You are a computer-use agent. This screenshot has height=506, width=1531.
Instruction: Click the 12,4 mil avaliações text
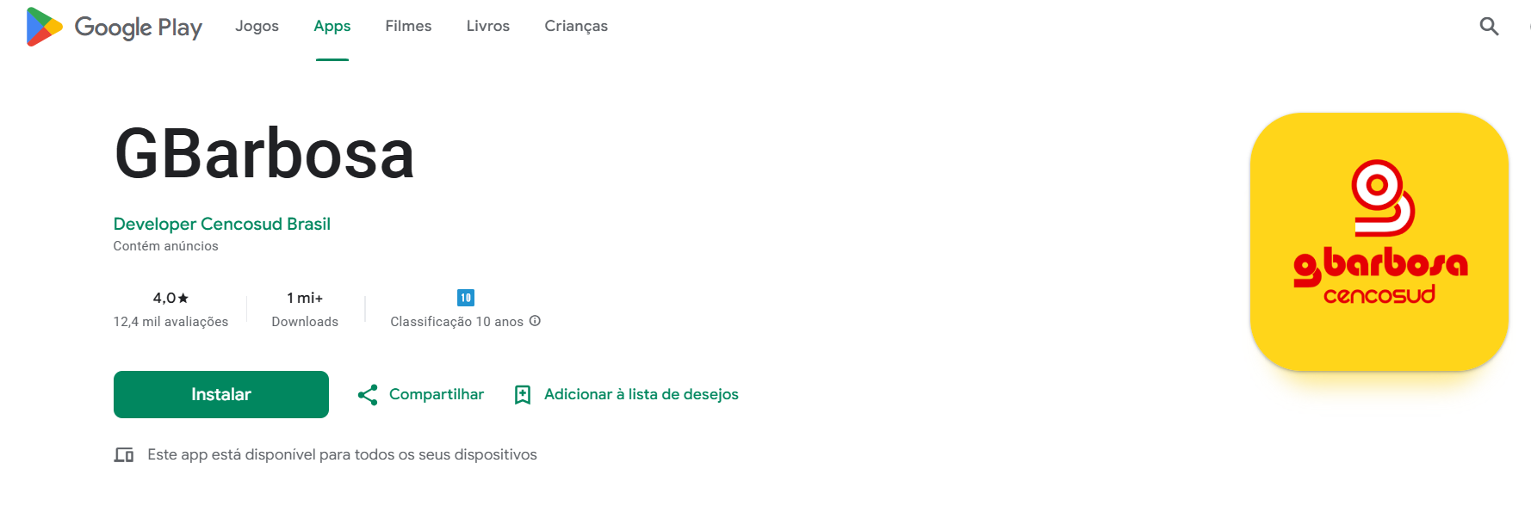170,322
